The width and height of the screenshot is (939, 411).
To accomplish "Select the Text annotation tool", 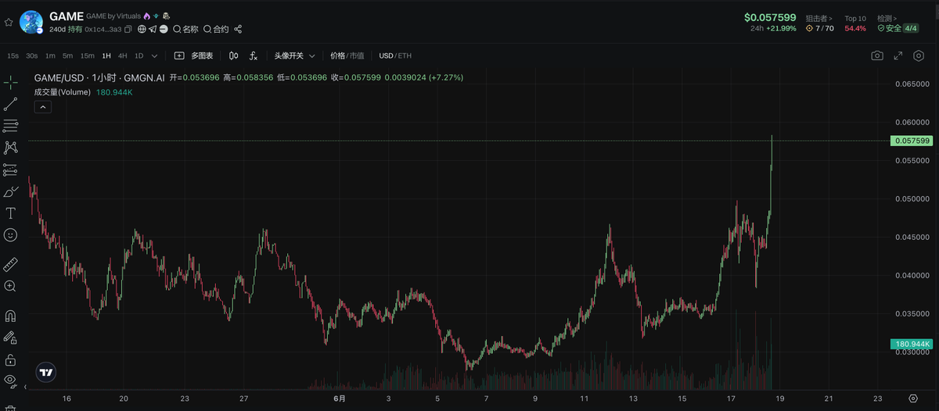I will point(10,213).
